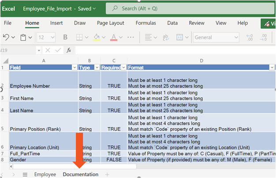Switch to the Insert tab
This screenshot has height=178, width=276.
tap(56, 23)
